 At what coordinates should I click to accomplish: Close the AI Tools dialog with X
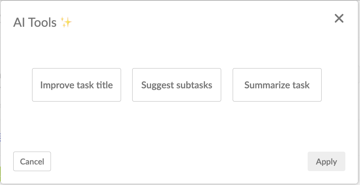click(339, 18)
